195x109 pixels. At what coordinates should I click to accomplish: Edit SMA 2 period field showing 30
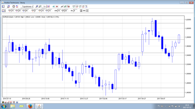[20, 11]
